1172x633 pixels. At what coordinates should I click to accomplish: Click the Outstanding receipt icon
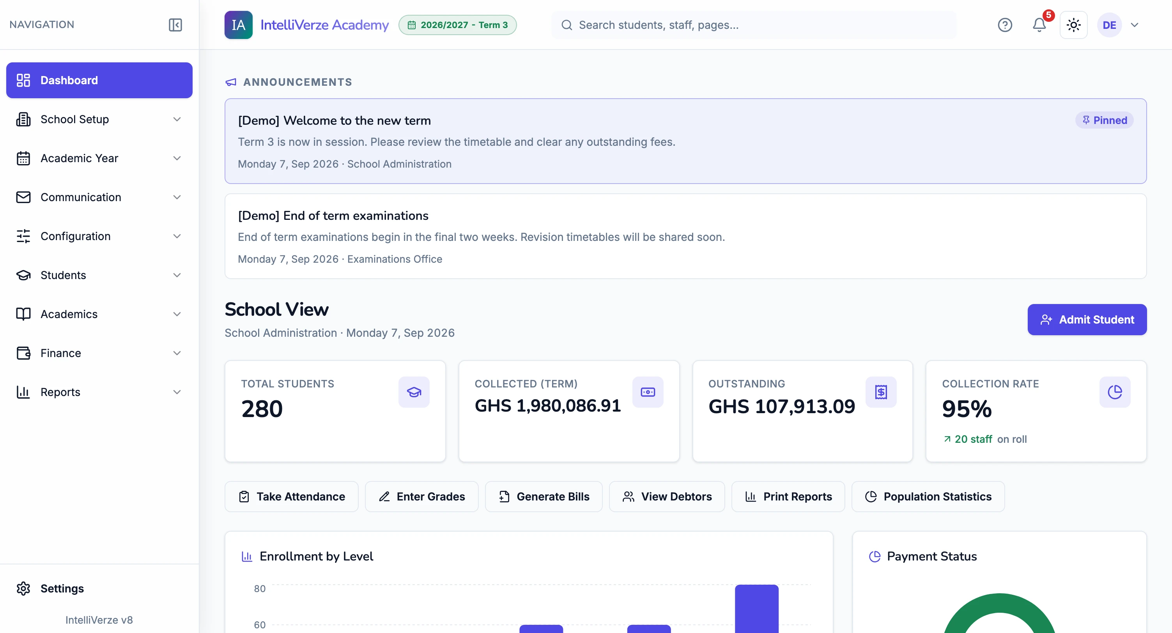tap(881, 392)
